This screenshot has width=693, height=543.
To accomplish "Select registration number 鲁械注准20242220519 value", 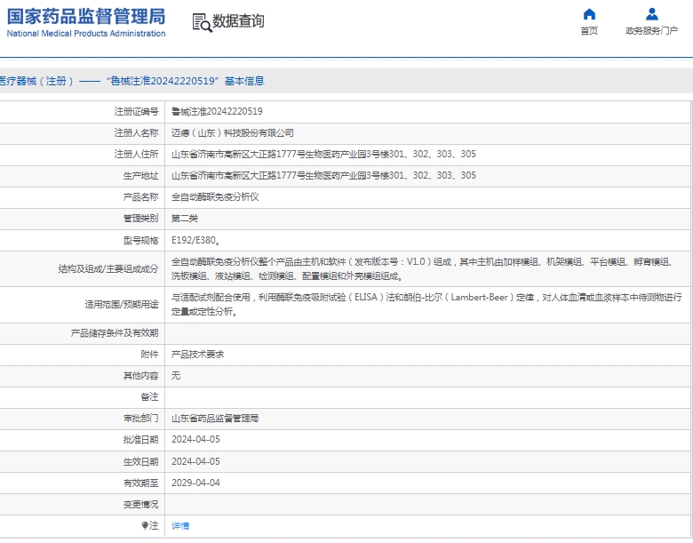I will pyautogui.click(x=217, y=111).
